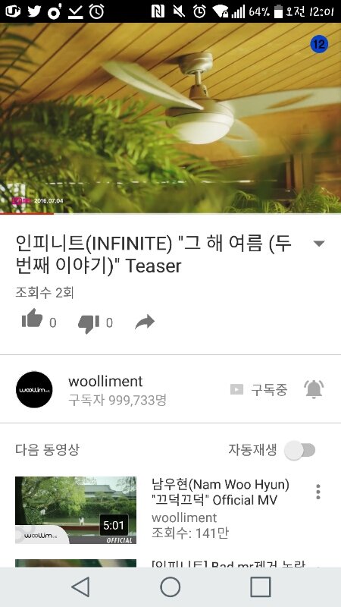Open the Nam Woo Hyun Official MV thumbnail
Screen dimensions: 341x607
(76, 510)
